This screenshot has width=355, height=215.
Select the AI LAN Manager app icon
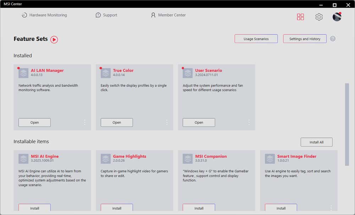click(23, 73)
